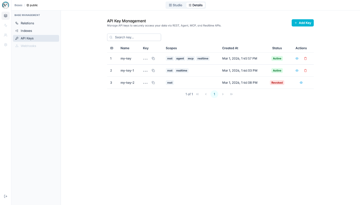Click the search key input field
This screenshot has height=205, width=360.
pyautogui.click(x=134, y=37)
